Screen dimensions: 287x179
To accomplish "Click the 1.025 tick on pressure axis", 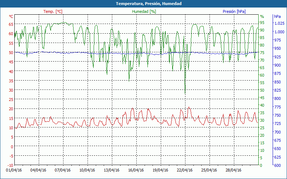I will coord(279,23).
